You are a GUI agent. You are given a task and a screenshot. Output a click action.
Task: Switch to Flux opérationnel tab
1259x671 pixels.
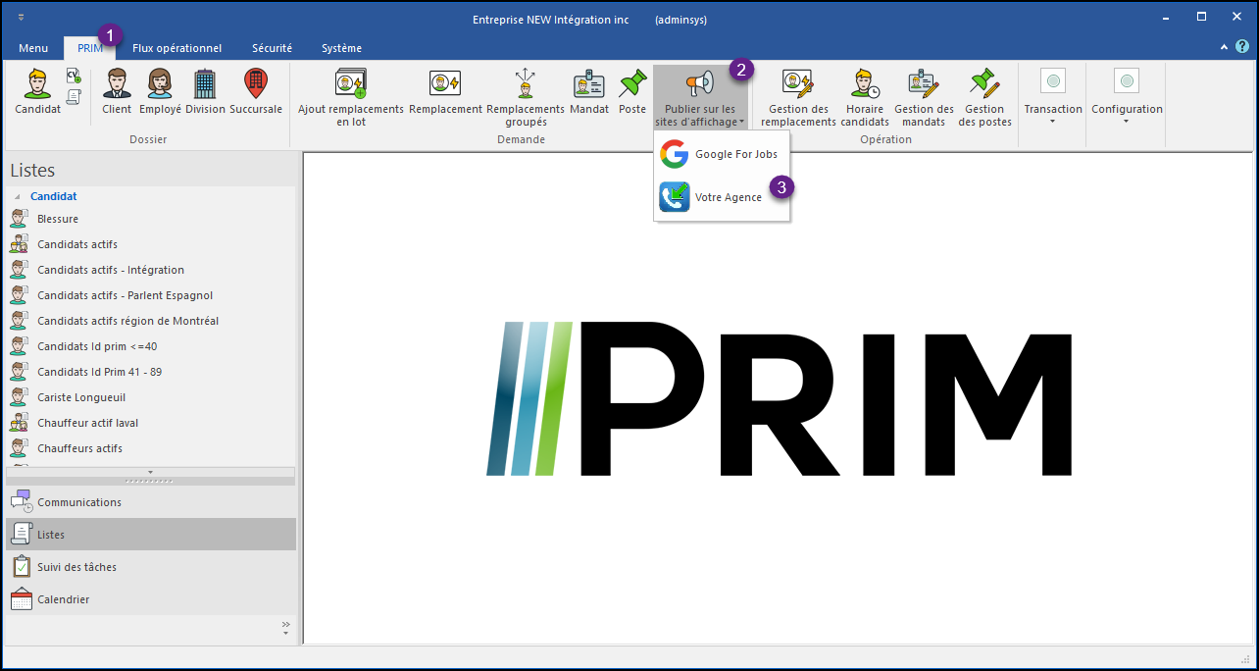coord(176,48)
